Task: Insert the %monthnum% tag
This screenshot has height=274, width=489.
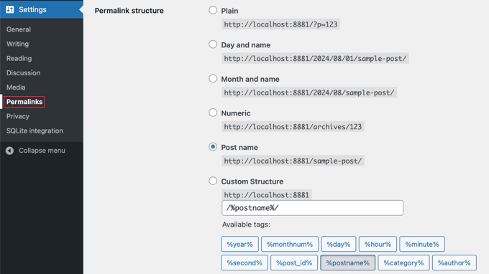Action: point(290,244)
